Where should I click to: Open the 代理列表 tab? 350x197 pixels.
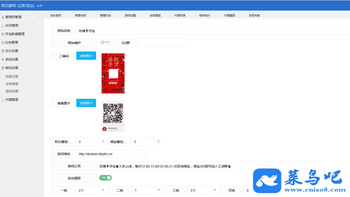(180, 15)
